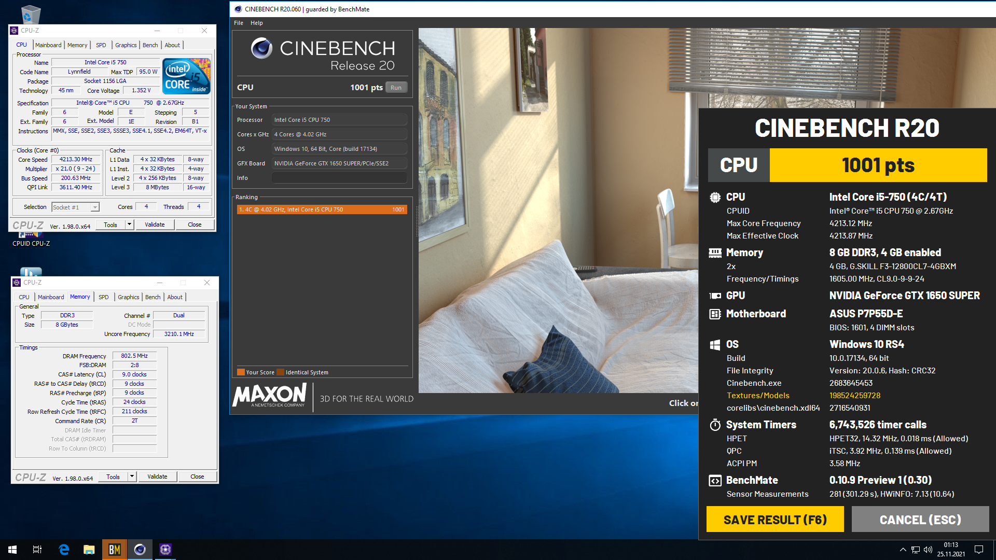Screen dimensions: 996x560
Task: Click Validate in top CPU-Z window
Action: (155, 225)
